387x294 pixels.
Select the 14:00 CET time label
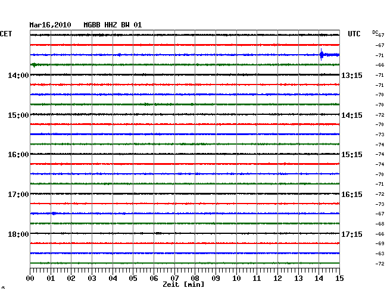pos(18,75)
